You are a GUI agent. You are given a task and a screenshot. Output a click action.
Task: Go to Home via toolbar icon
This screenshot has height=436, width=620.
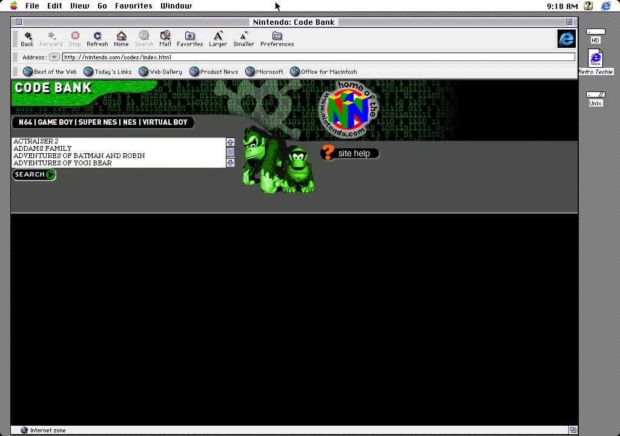(x=121, y=39)
